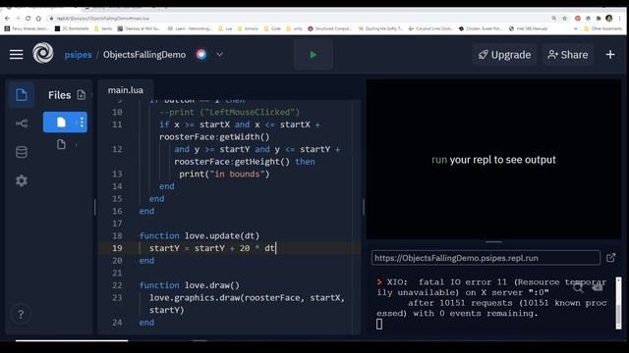
Task: Bookmark page with the star icon
Action: point(564,19)
